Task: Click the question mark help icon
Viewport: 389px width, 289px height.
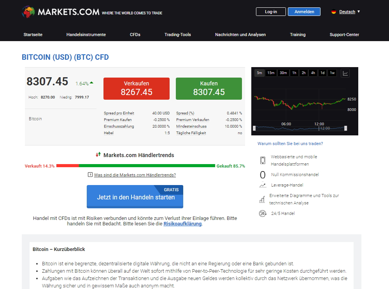Action: (90, 175)
